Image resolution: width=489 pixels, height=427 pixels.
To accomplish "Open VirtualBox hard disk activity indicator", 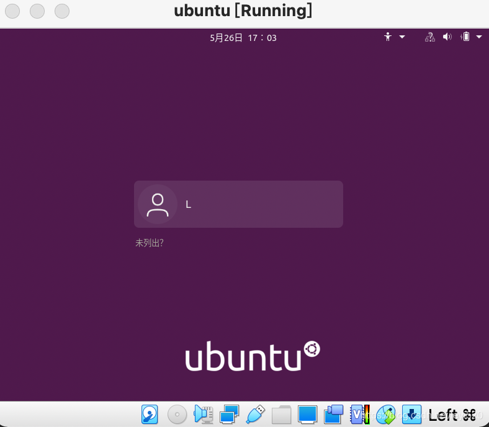I will (x=150, y=414).
